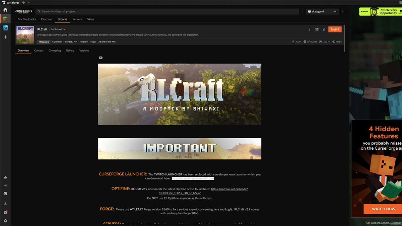Open the settings gear icon

[5, 221]
